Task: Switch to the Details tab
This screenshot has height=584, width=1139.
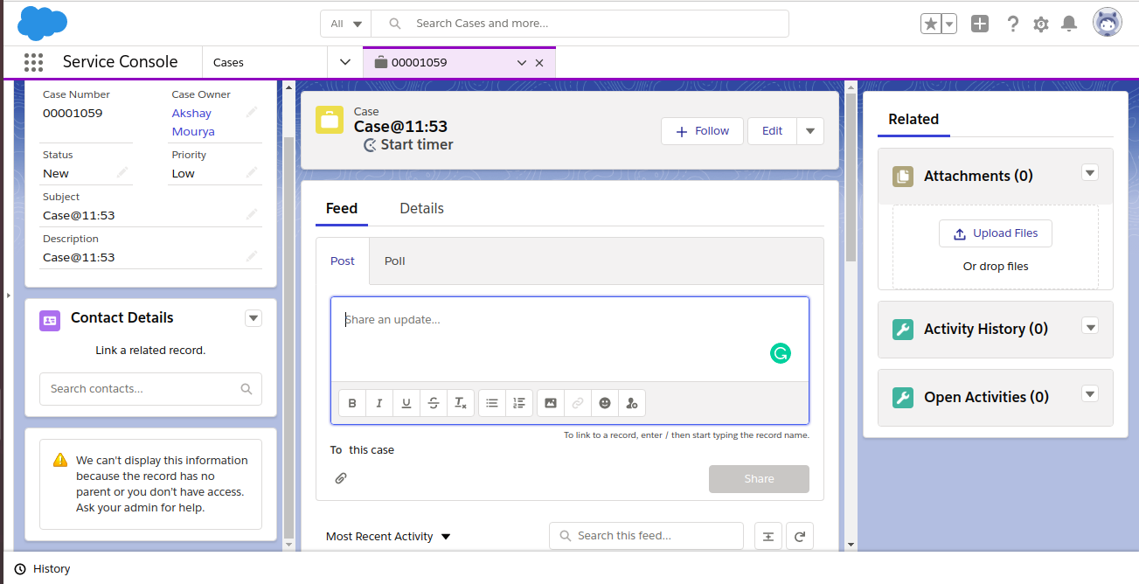Action: 422,208
